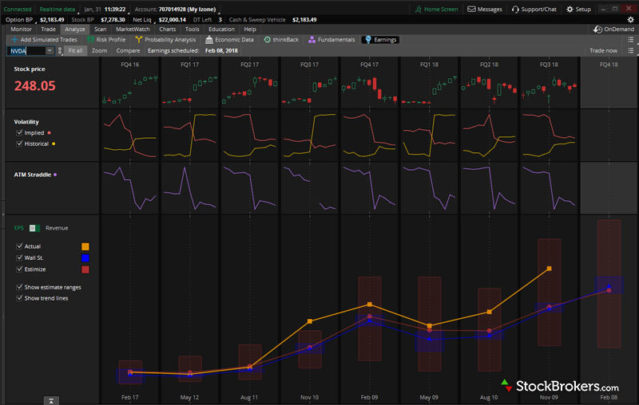Click the Earnings lightbulb icon
Screen dimensions: 639x405
[x=368, y=39]
